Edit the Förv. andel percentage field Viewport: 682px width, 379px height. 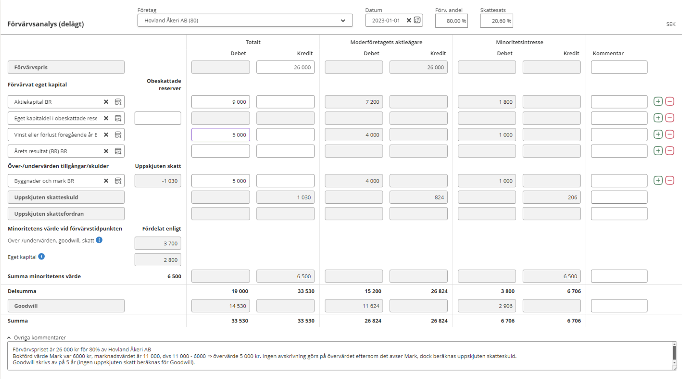pos(451,21)
